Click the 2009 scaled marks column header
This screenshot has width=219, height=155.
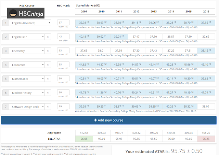[84, 11]
